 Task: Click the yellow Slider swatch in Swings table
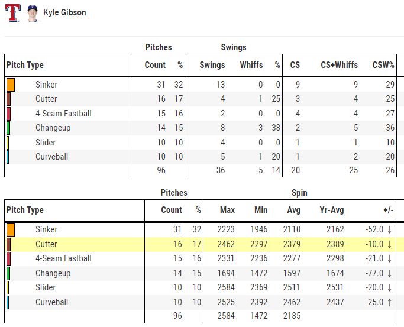(8, 143)
